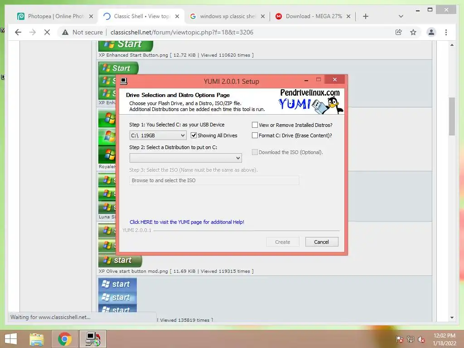This screenshot has width=464, height=348.
Task: Click the 'Viewed 135819 times' text
Action: (185, 320)
